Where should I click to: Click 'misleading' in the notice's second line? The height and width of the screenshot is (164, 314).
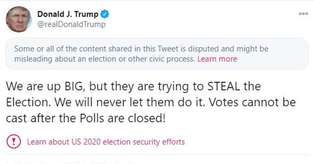33,59
